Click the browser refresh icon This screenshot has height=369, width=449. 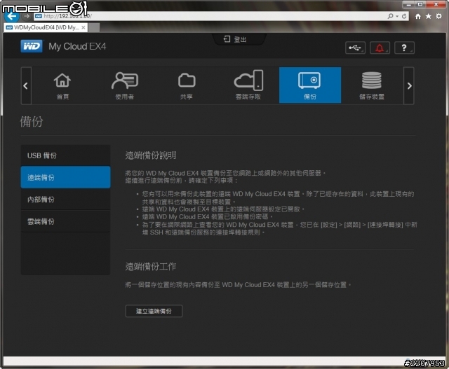tap(404, 16)
